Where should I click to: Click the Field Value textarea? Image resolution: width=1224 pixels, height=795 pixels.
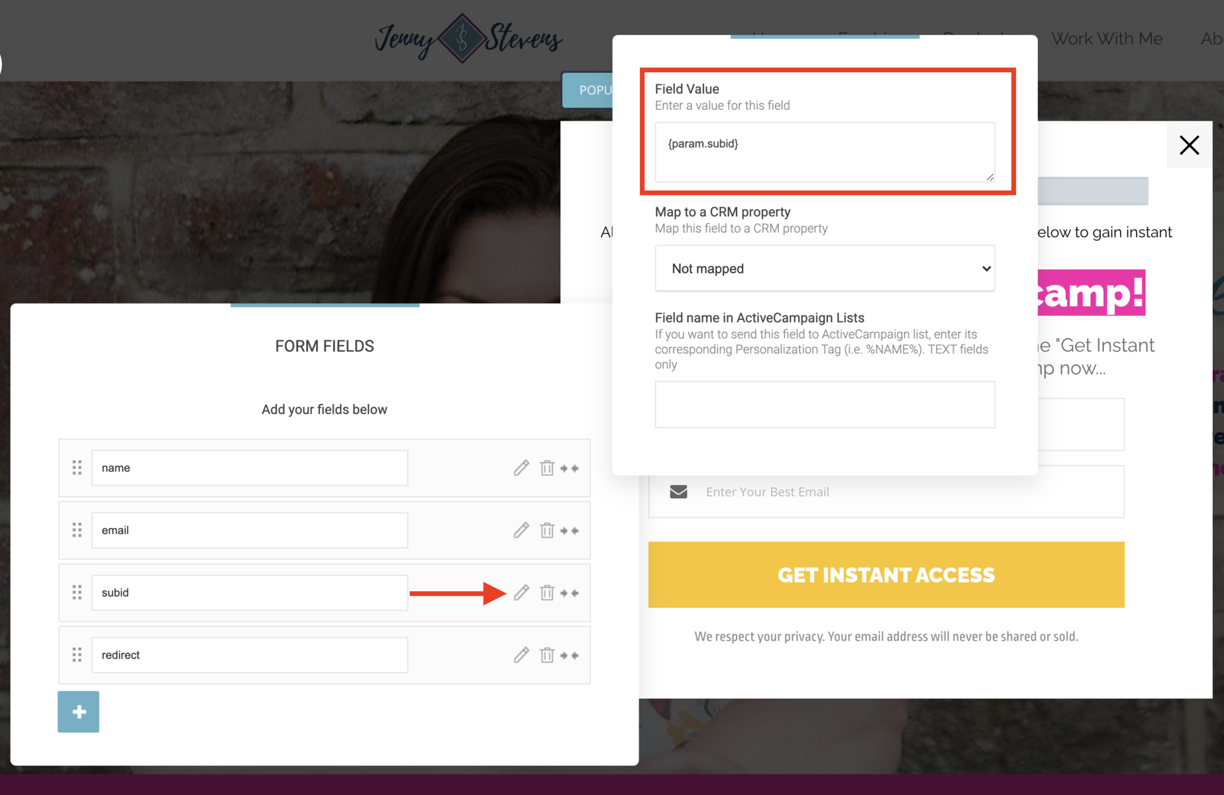coord(824,152)
